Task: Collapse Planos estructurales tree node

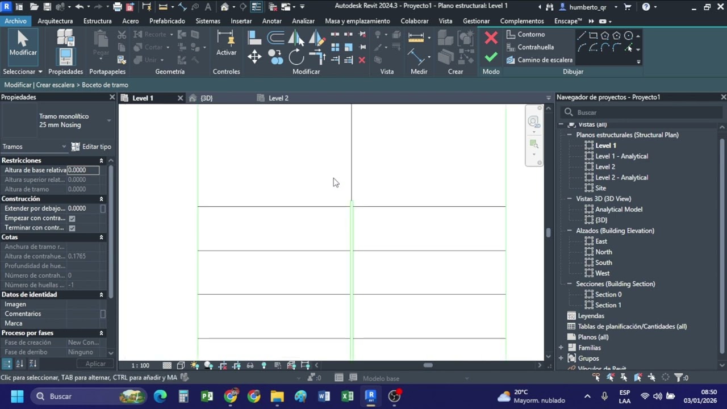Action: (569, 135)
